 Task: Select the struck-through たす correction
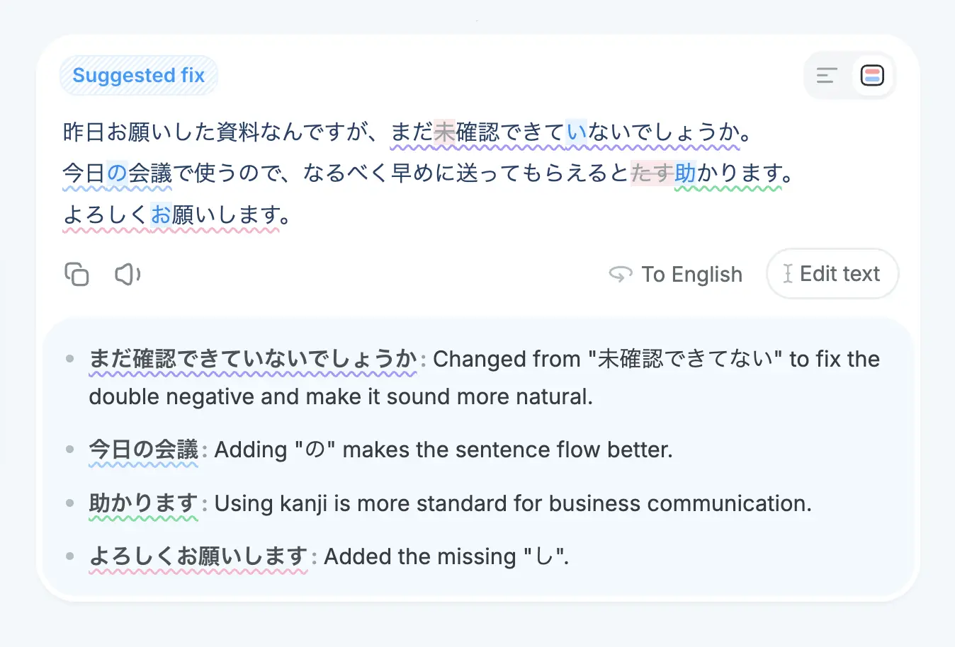tap(651, 173)
